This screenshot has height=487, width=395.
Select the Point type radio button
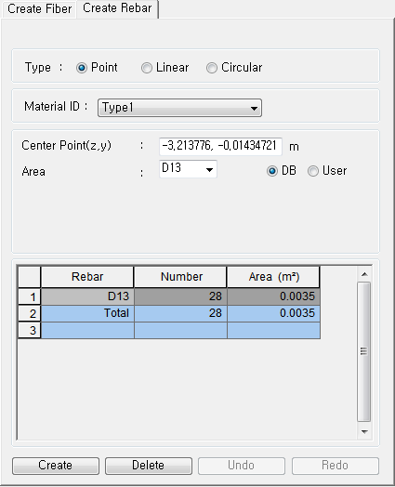point(82,68)
